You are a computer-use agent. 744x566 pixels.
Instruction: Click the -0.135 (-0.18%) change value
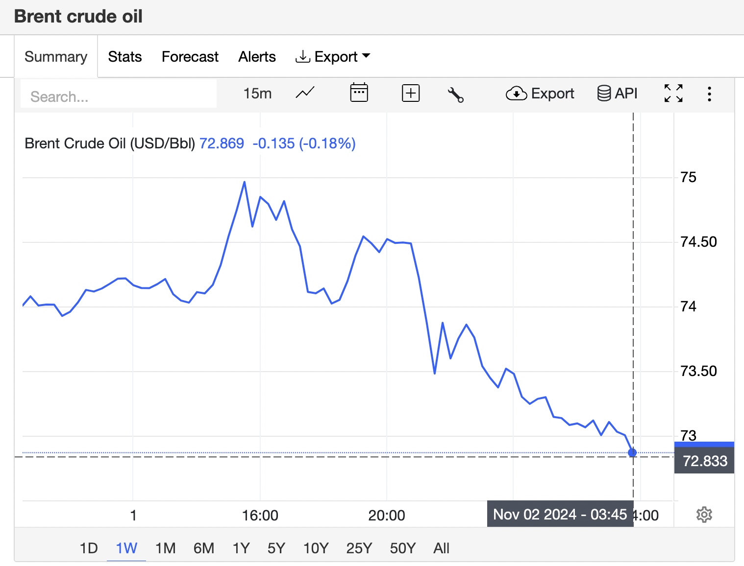coord(304,143)
